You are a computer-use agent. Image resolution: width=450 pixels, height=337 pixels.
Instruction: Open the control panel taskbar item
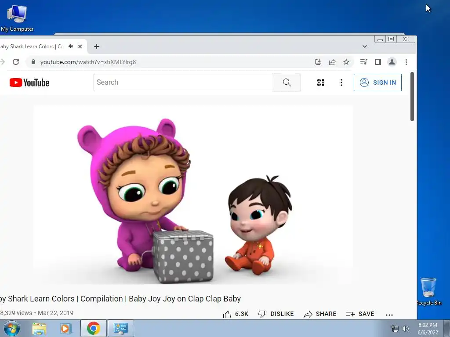click(x=120, y=328)
